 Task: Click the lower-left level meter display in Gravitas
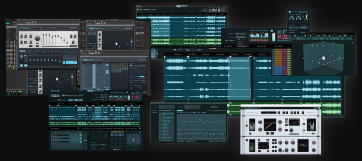coord(253,146)
